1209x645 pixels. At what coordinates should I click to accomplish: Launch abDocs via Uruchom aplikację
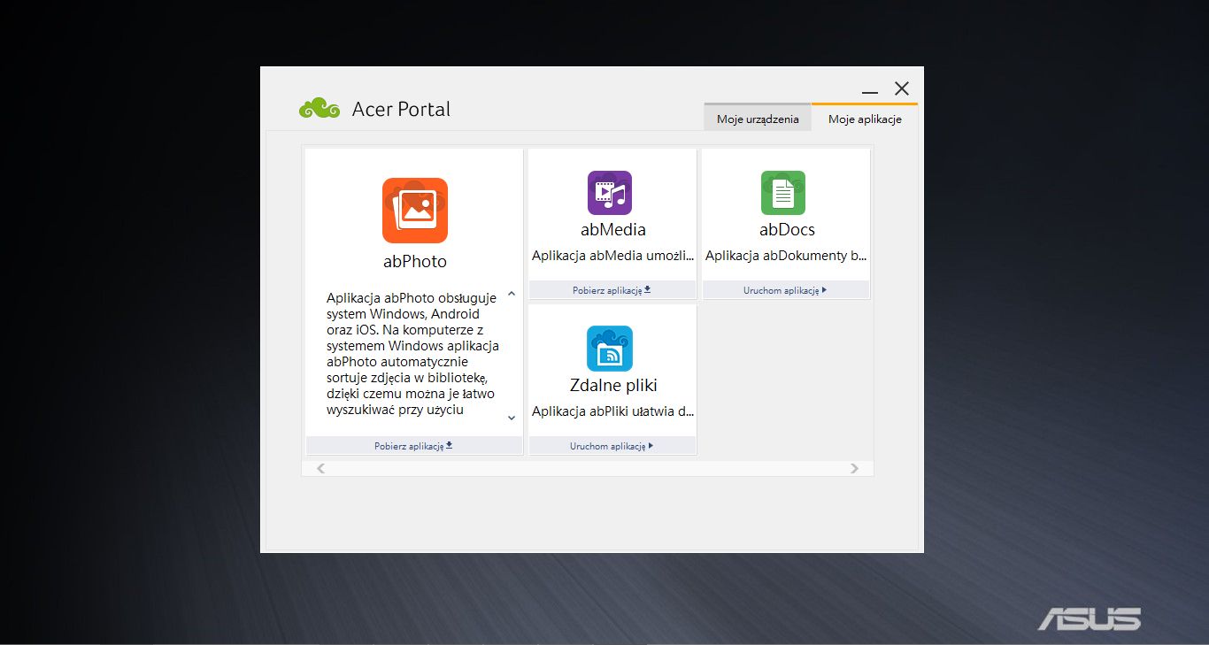785,290
